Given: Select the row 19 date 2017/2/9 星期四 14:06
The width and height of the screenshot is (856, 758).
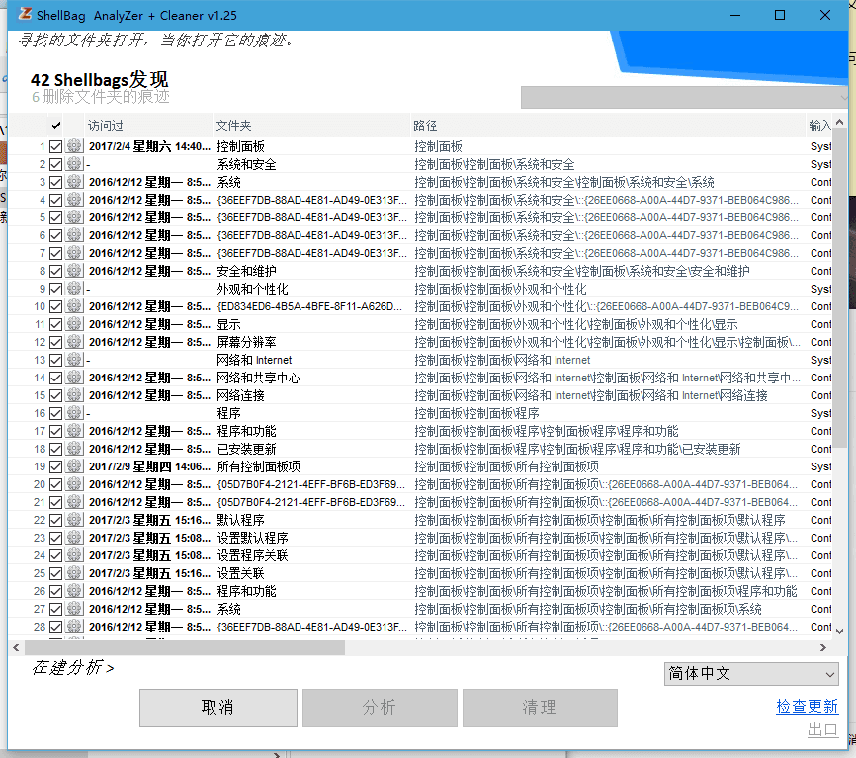Looking at the screenshot, I should (149, 466).
